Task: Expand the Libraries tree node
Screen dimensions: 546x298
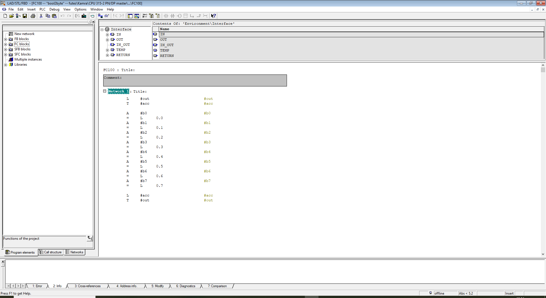Action: 5,65
